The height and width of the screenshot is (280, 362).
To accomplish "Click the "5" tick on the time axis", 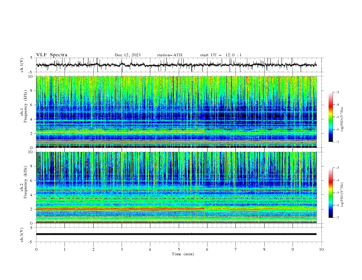I will tap(179, 249).
